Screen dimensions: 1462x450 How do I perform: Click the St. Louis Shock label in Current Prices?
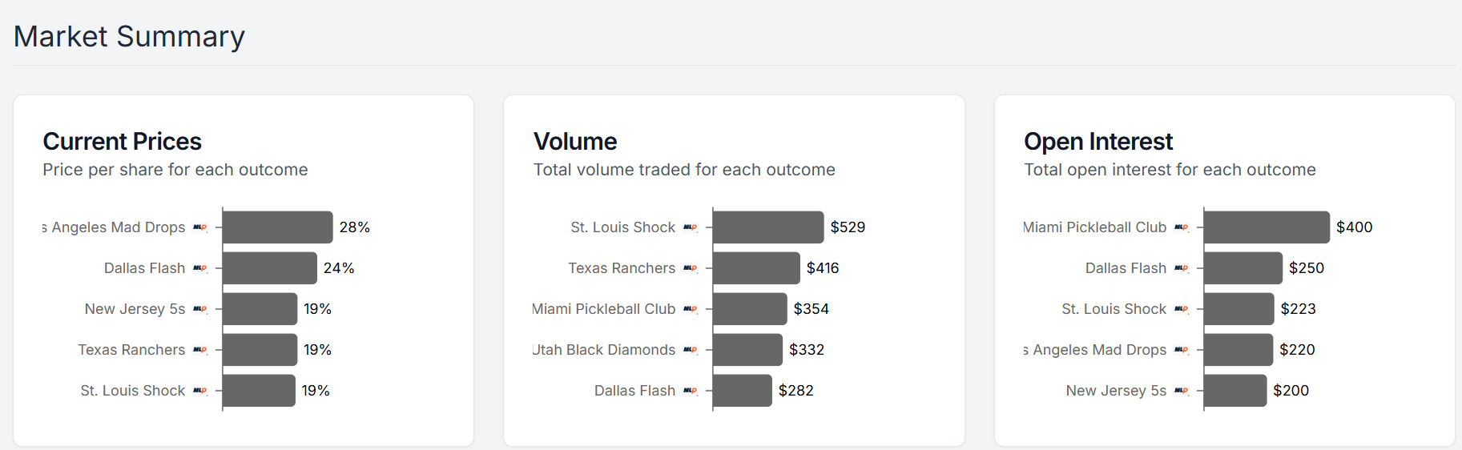[x=133, y=391]
